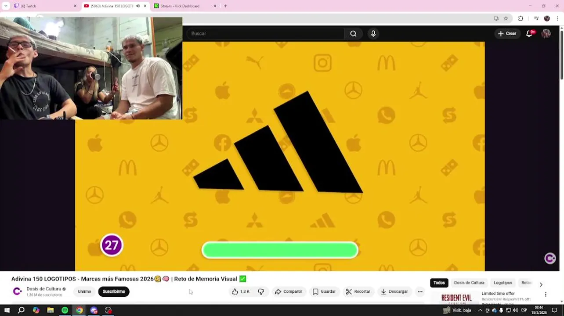Screen dimensions: 564x316
Task: Open more actions three-dot menu
Action: click(x=420, y=291)
